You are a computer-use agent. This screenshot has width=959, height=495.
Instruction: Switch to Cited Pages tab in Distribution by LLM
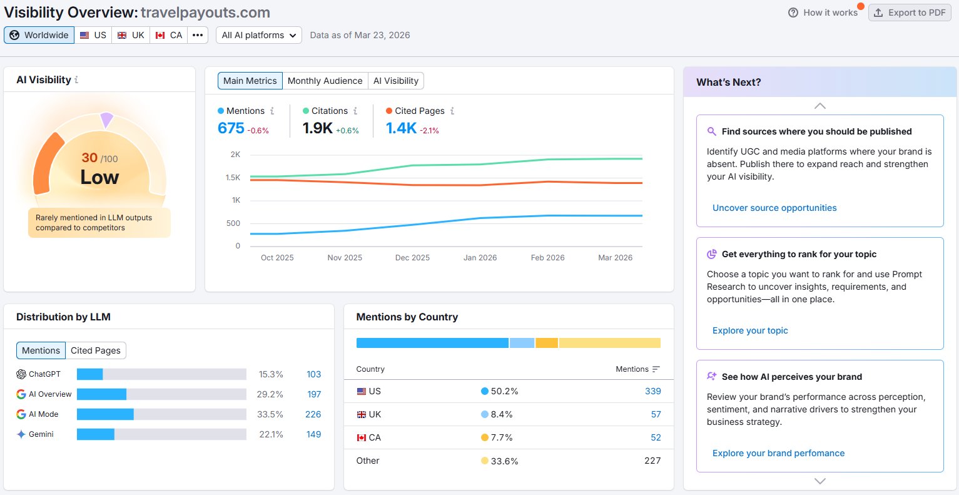(x=96, y=350)
